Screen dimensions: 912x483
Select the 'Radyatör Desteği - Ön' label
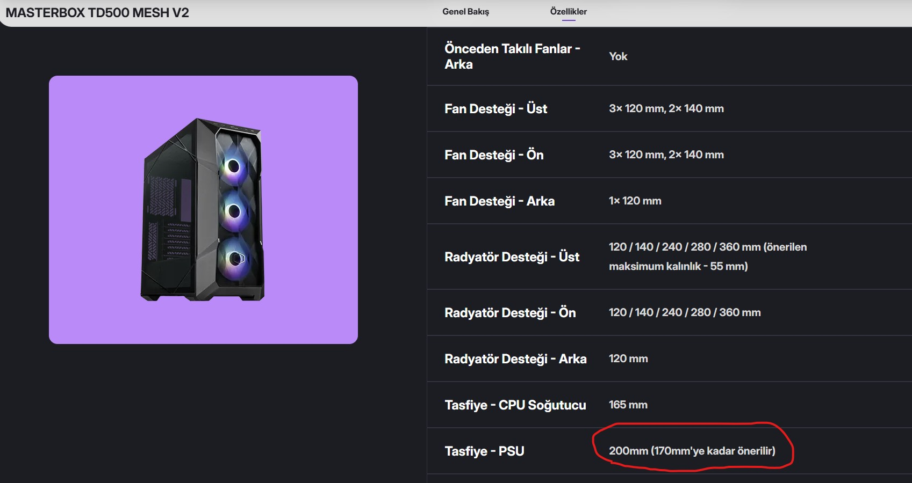tap(510, 313)
